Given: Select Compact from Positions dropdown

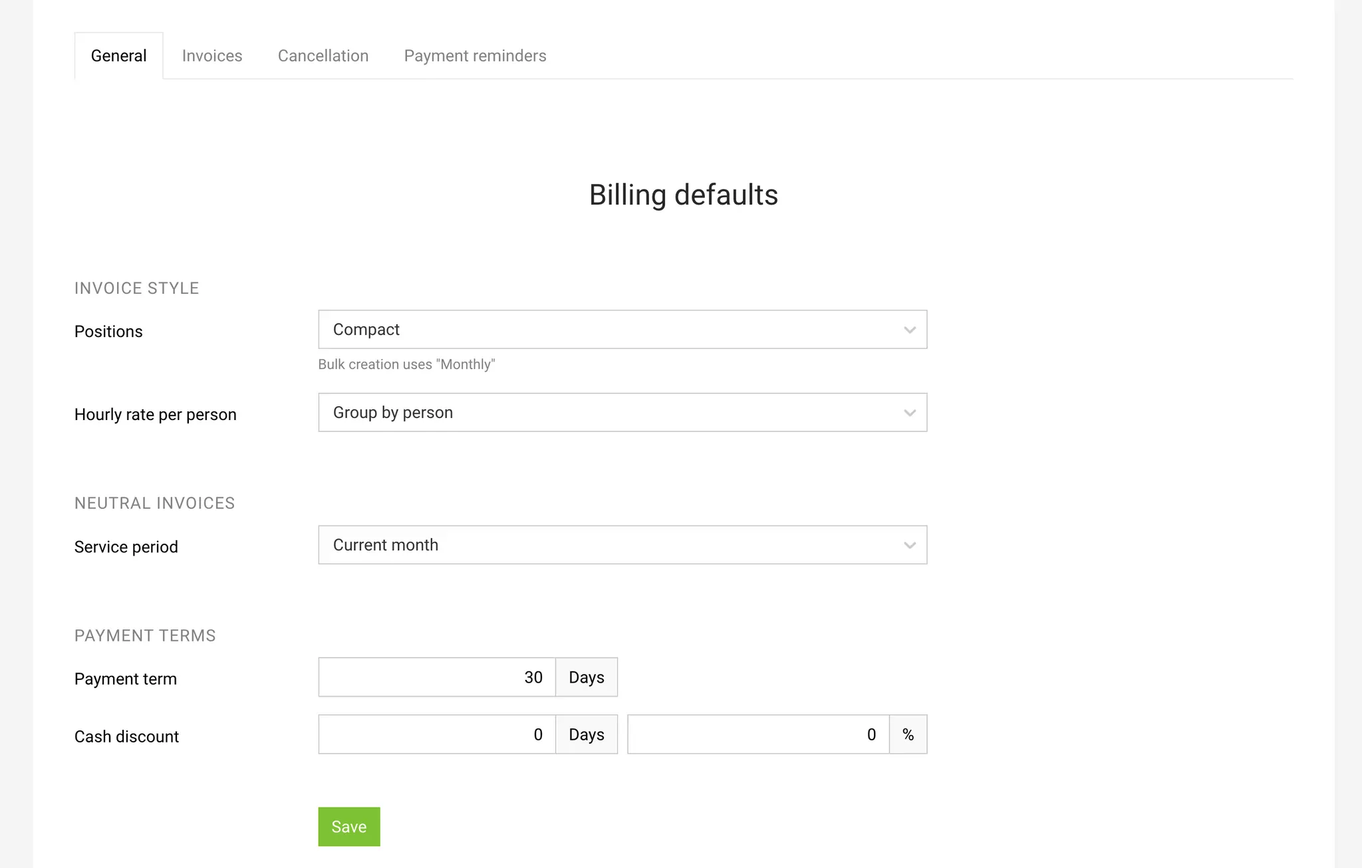Looking at the screenshot, I should (x=622, y=330).
